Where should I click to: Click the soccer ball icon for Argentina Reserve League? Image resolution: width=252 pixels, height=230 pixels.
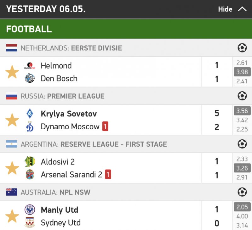point(242,144)
